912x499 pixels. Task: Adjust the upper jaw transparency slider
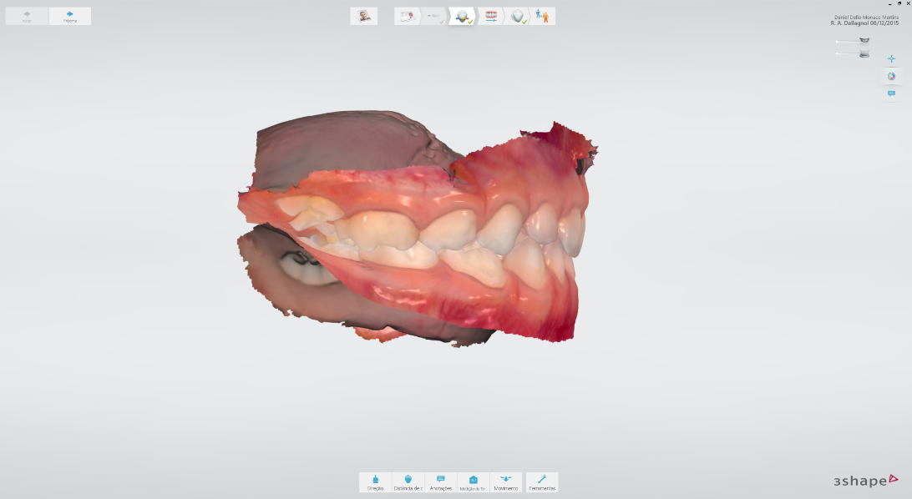pos(848,41)
